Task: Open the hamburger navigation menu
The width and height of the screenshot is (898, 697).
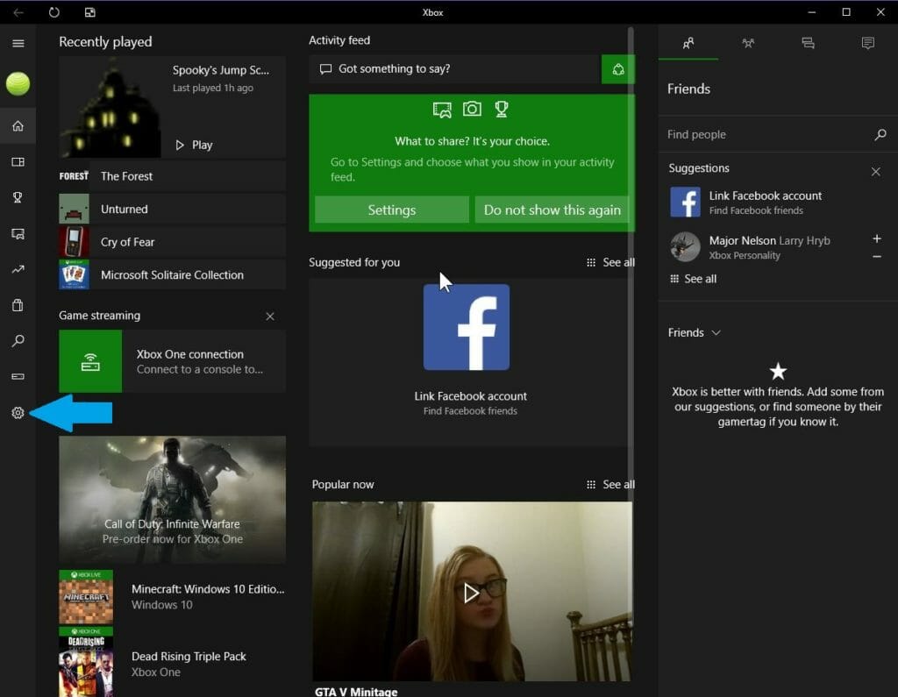Action: 18,43
